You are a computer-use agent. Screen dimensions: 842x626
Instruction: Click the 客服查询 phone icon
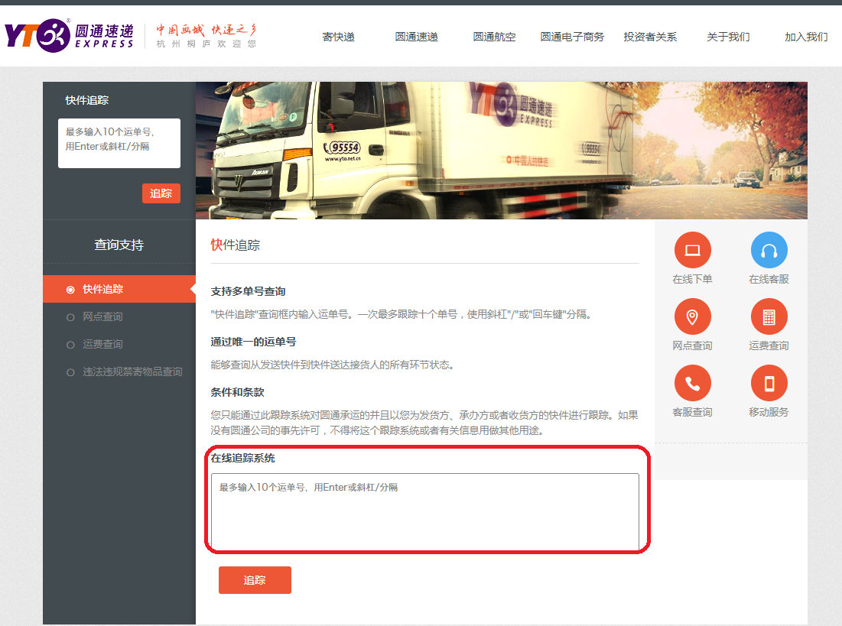pos(692,384)
